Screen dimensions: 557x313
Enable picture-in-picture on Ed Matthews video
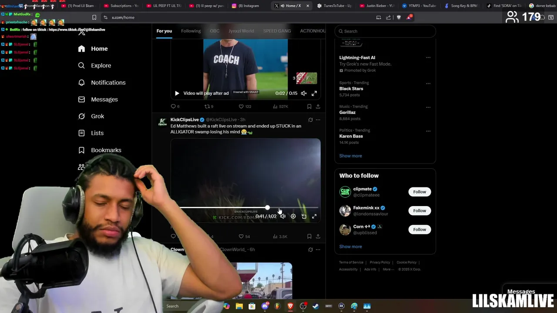pyautogui.click(x=304, y=216)
